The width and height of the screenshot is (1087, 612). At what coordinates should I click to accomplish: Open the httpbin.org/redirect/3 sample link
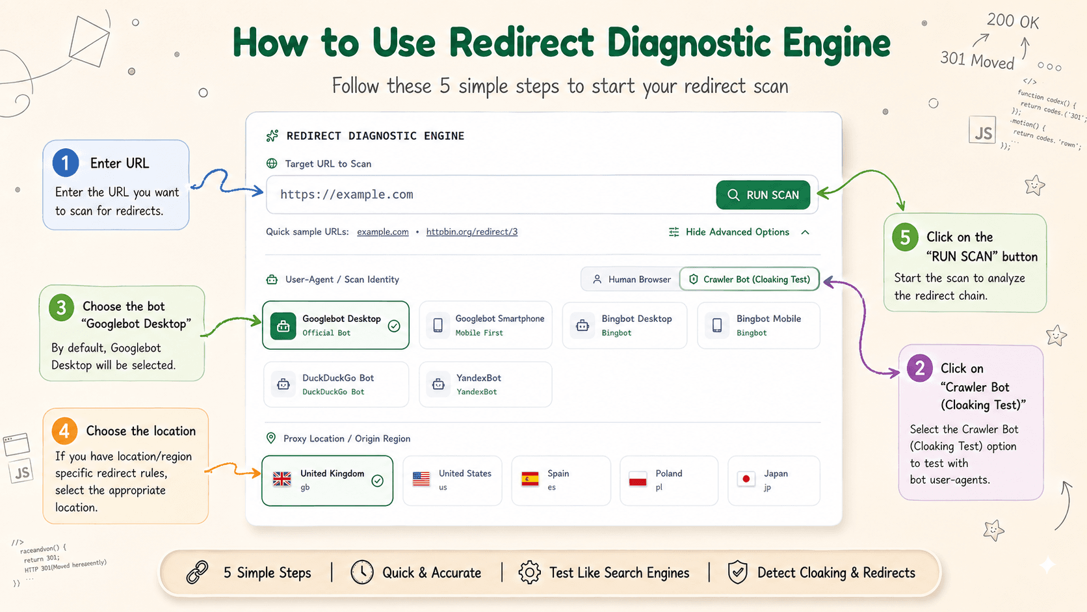click(472, 232)
